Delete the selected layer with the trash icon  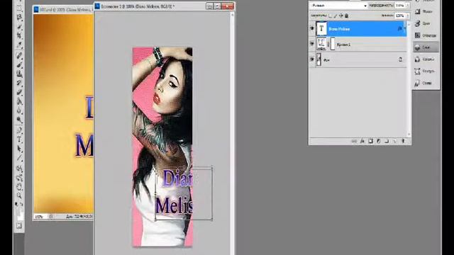click(403, 142)
